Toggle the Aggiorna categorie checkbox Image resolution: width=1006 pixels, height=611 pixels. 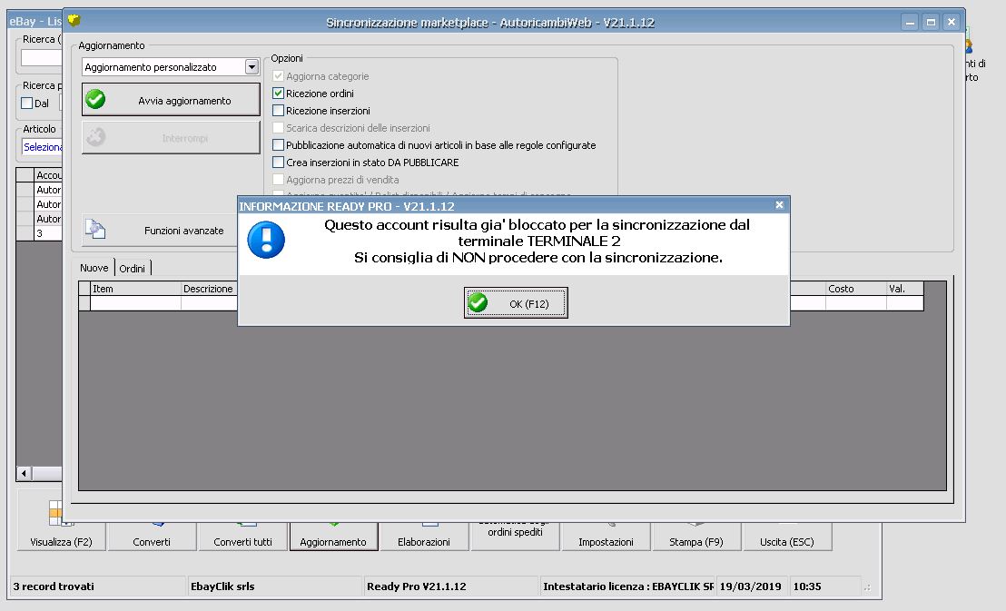click(279, 75)
